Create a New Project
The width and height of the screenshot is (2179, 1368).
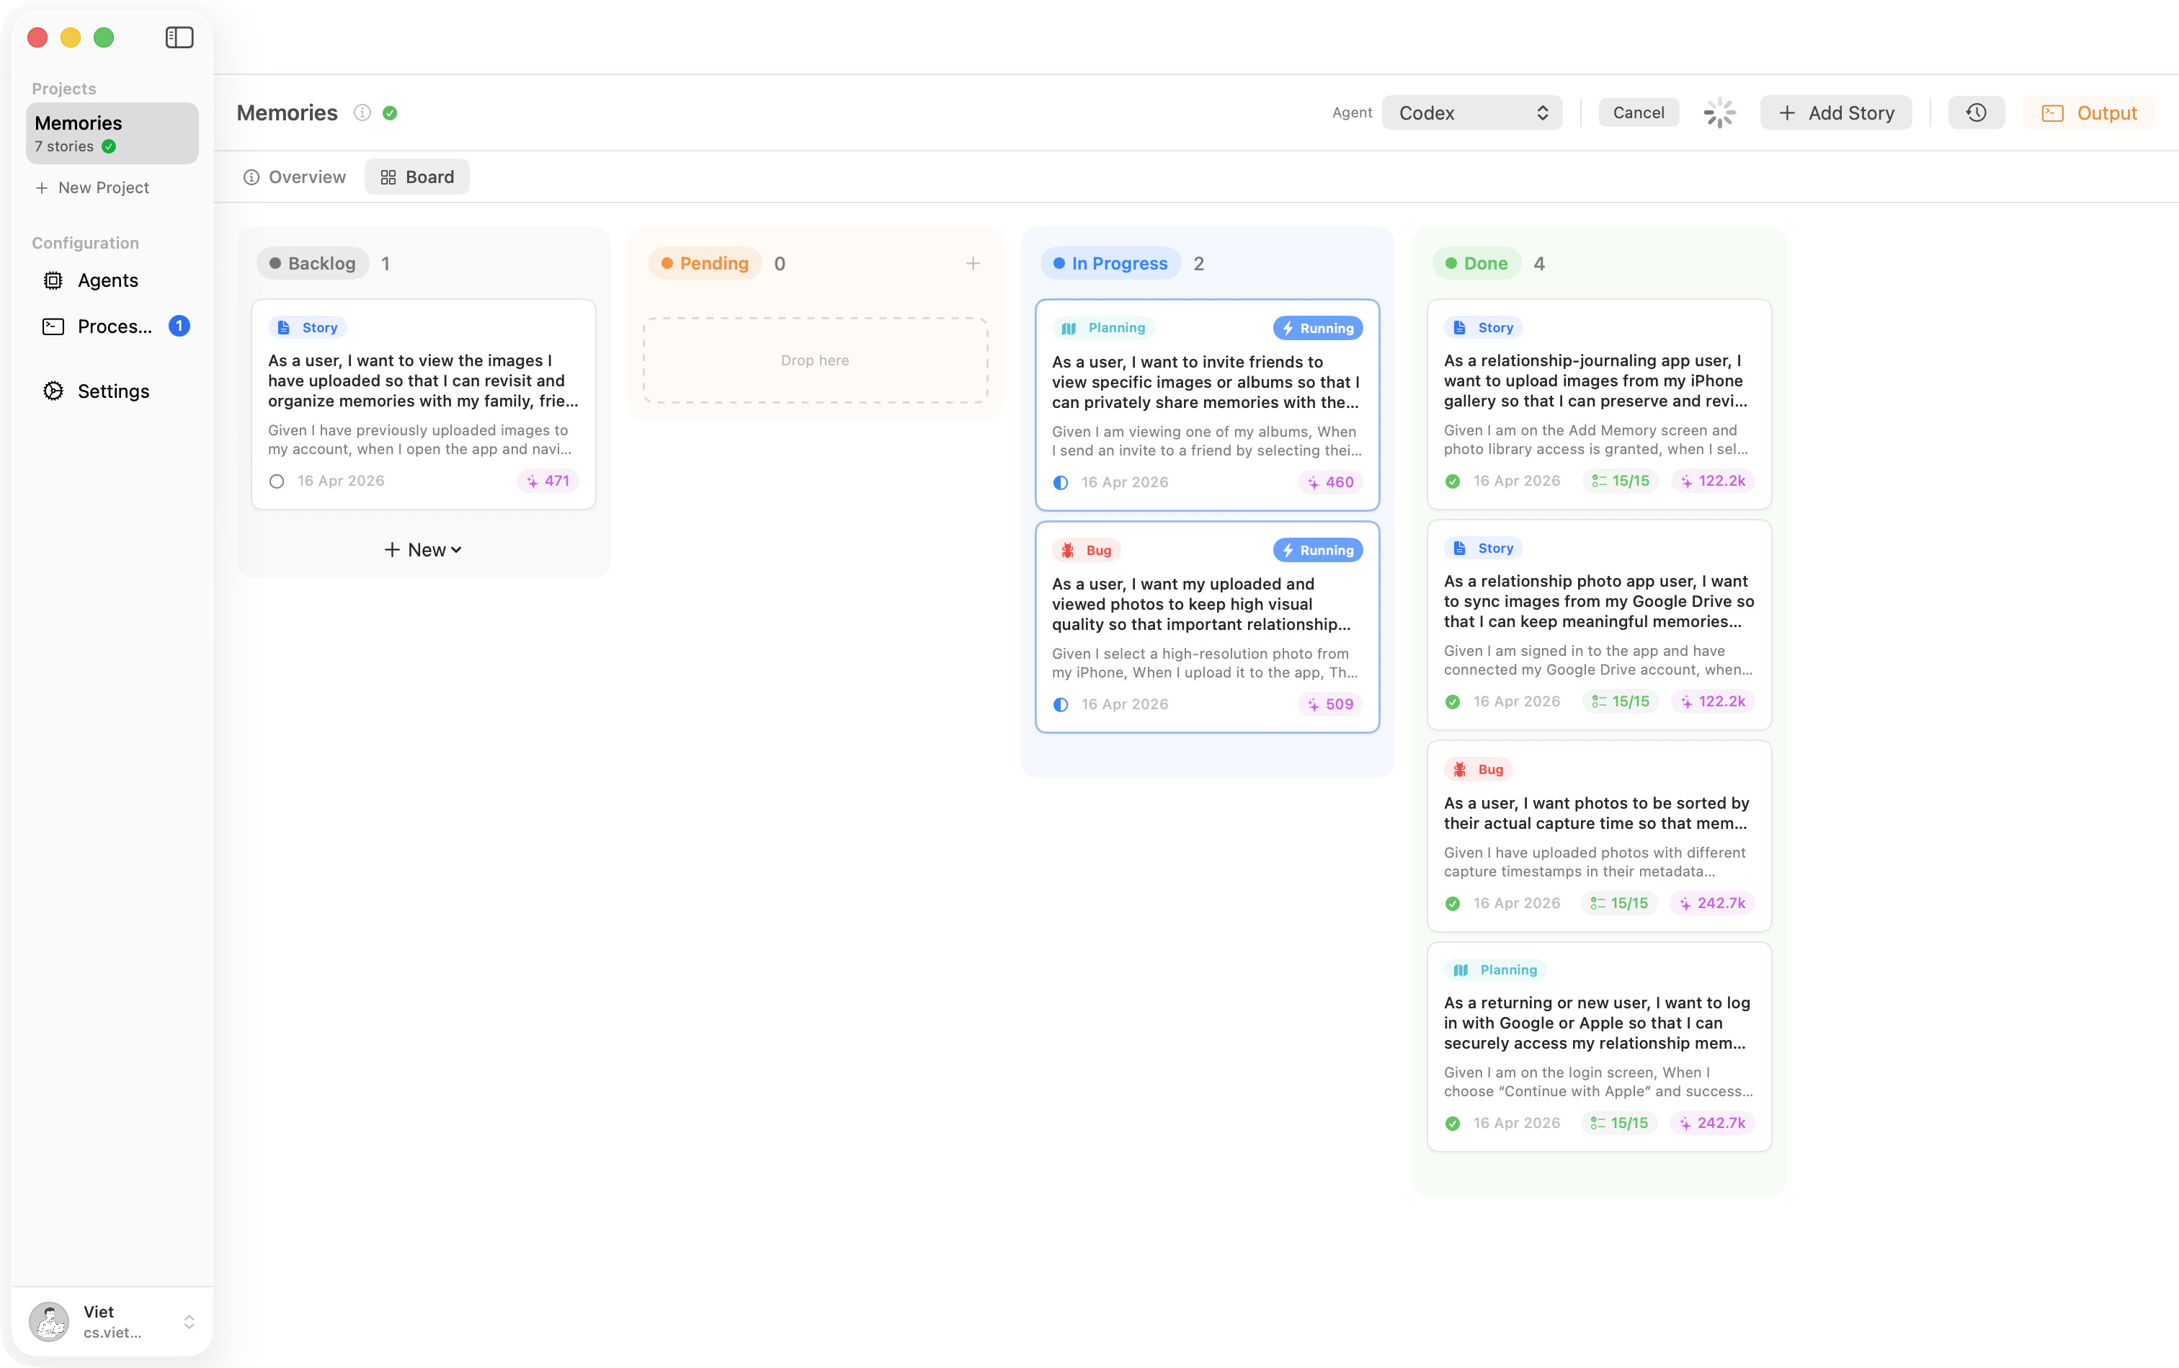92,187
